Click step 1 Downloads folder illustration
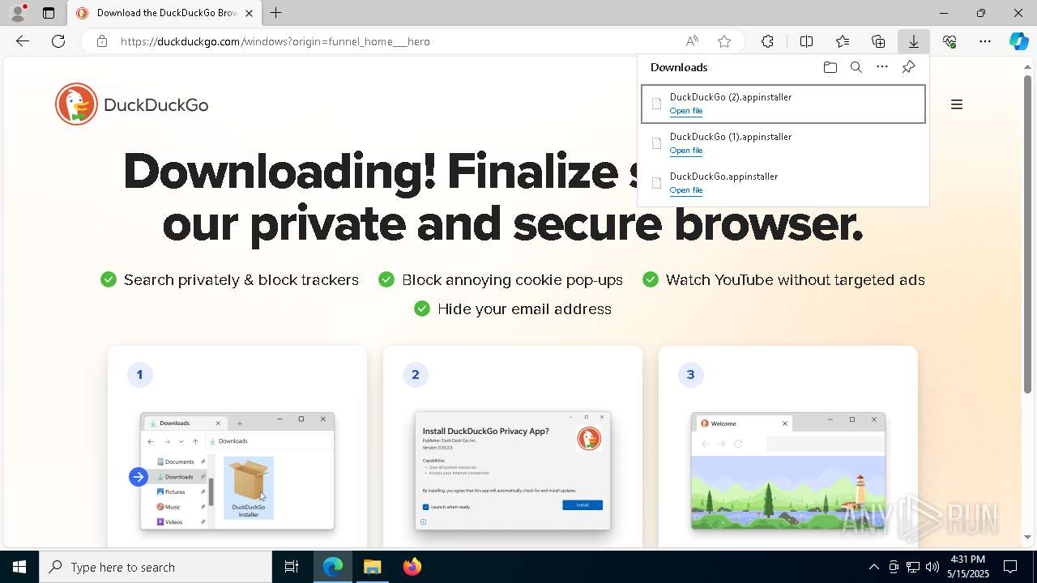Image resolution: width=1037 pixels, height=583 pixels. pos(237,470)
